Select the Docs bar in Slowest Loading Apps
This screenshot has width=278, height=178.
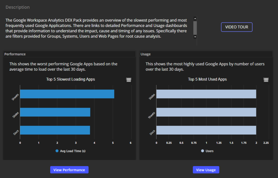click(55, 130)
